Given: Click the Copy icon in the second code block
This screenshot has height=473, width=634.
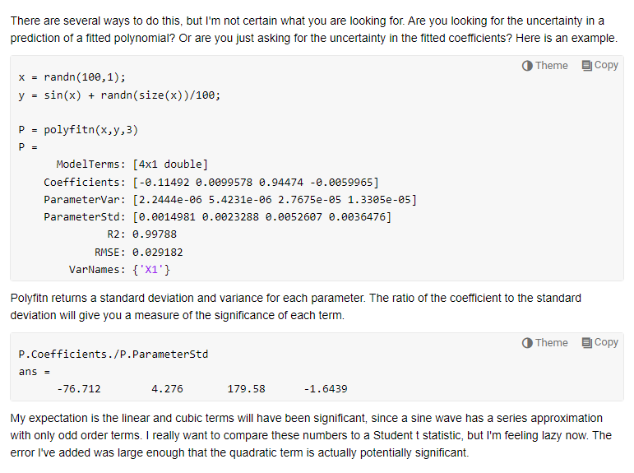Looking at the screenshot, I should [x=586, y=343].
